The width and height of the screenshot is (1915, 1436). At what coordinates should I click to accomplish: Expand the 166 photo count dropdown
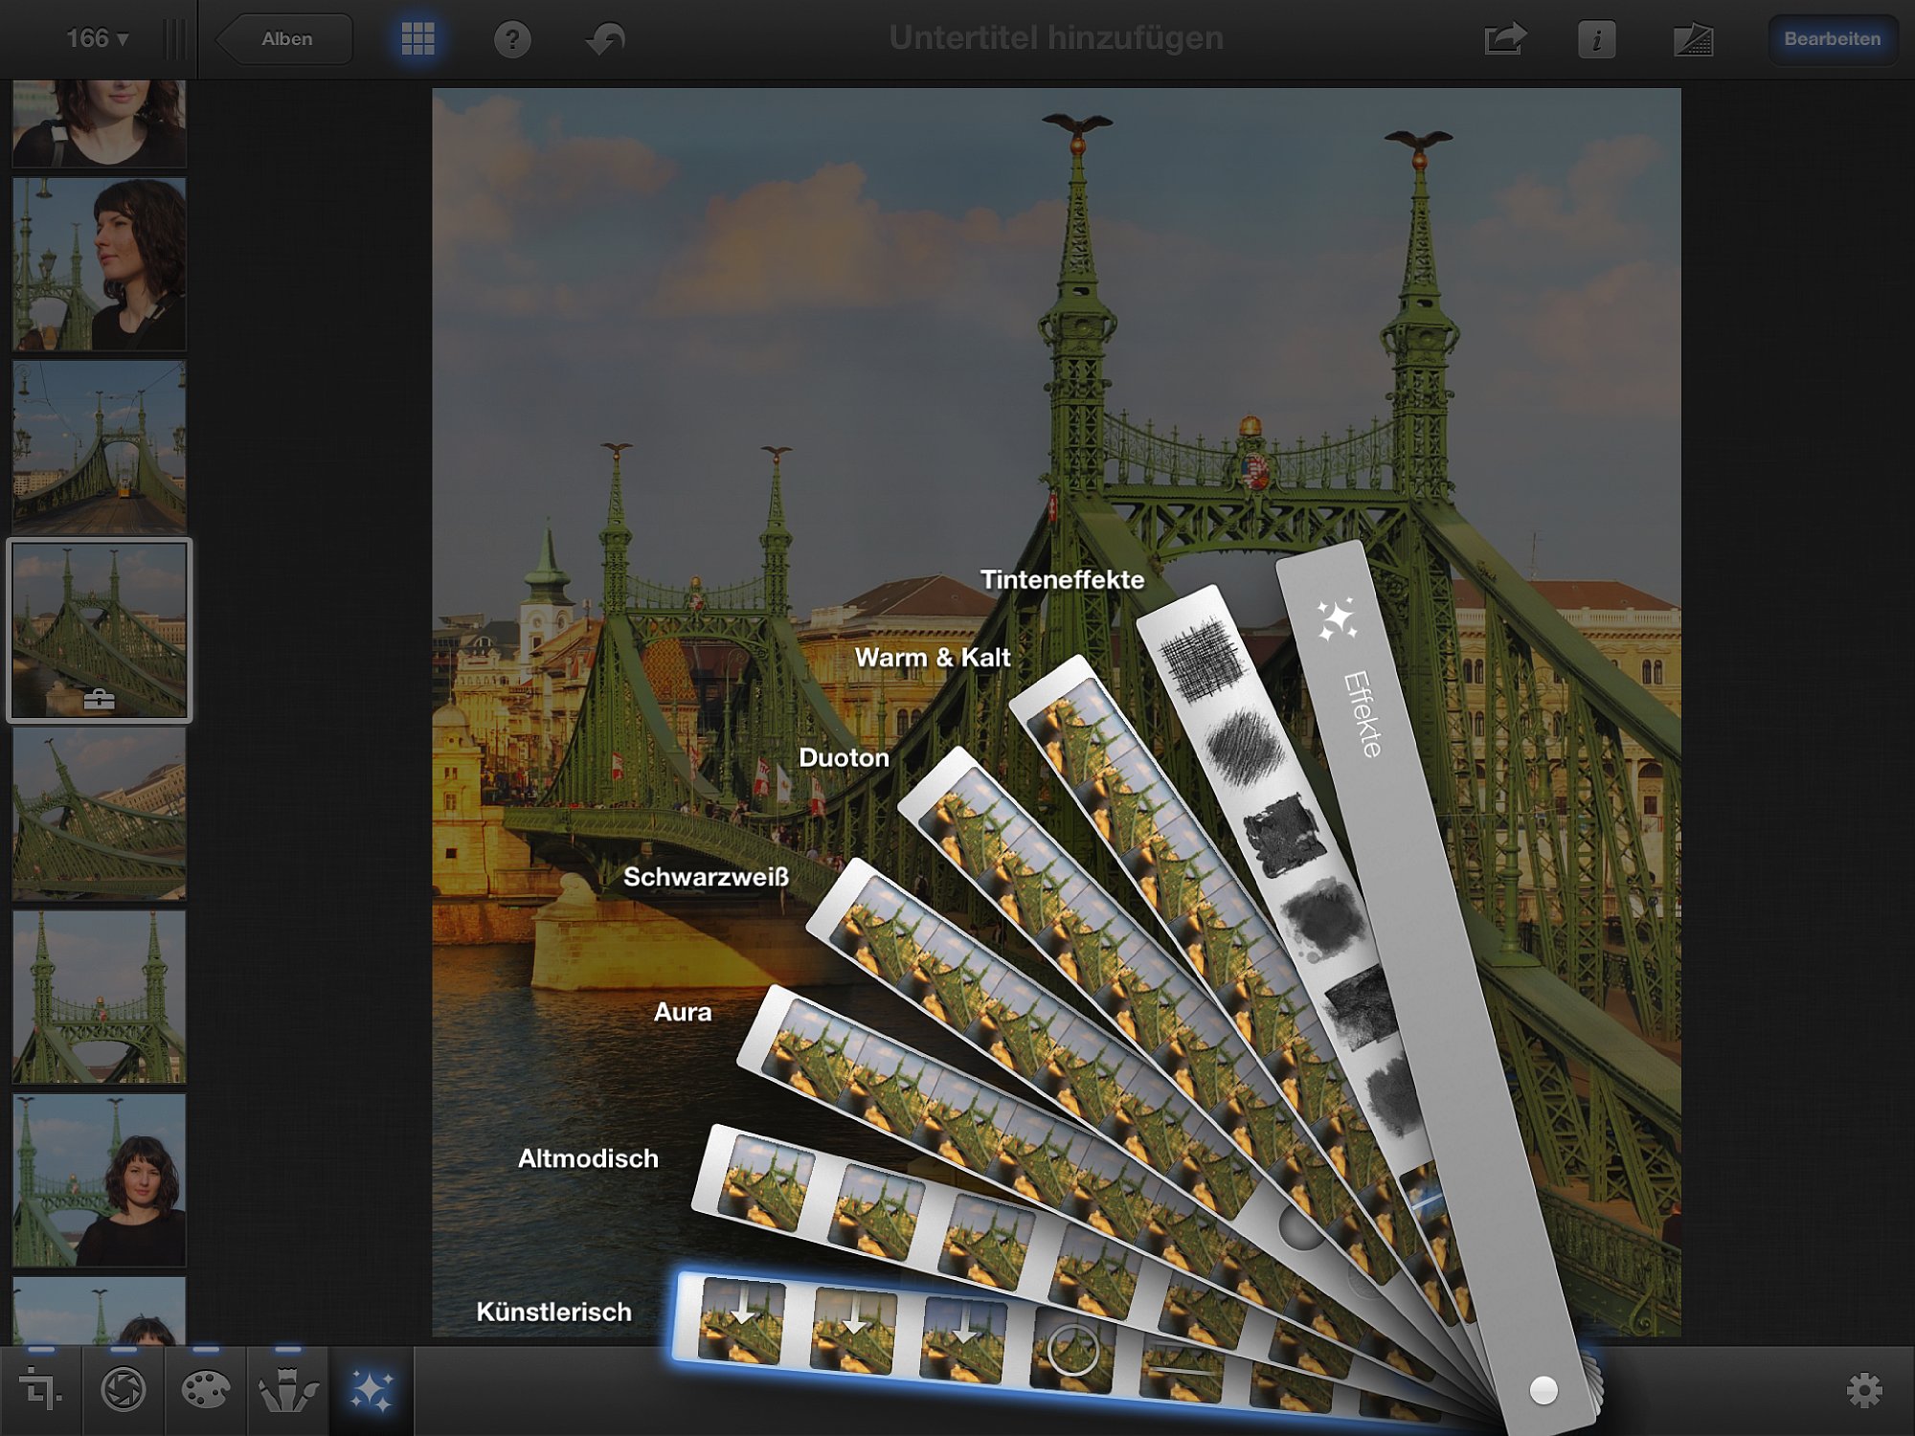click(97, 38)
